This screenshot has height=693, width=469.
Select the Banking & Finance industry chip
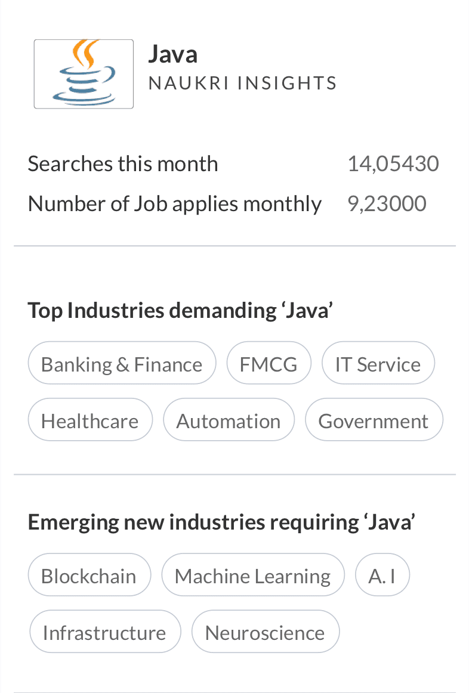point(122,364)
